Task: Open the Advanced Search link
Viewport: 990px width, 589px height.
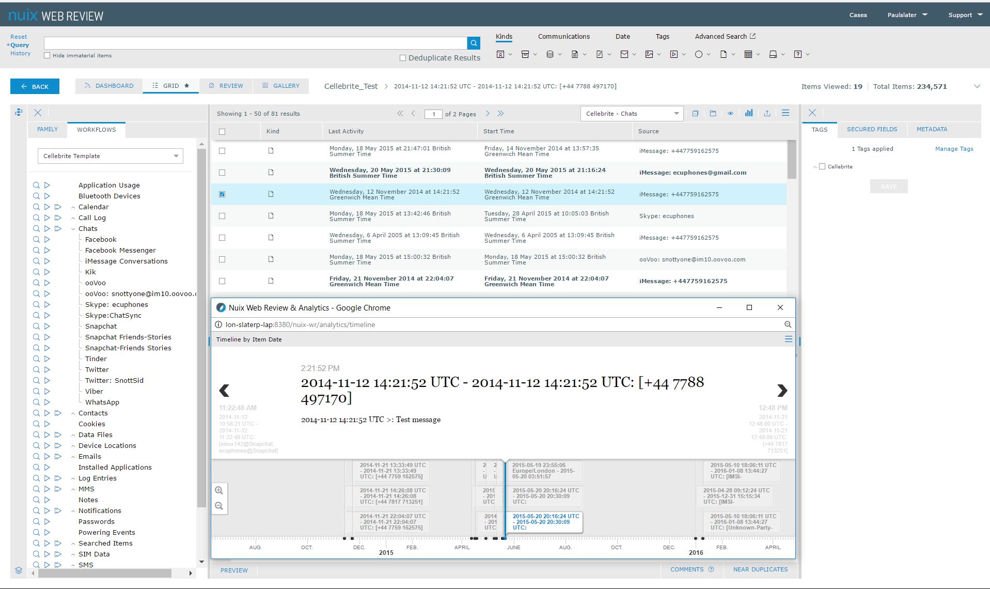Action: point(725,36)
